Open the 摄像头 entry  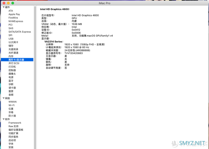pyautogui.click(x=12, y=74)
